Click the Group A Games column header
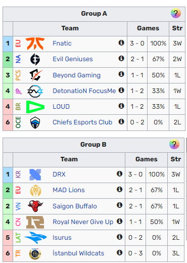 coord(148,28)
